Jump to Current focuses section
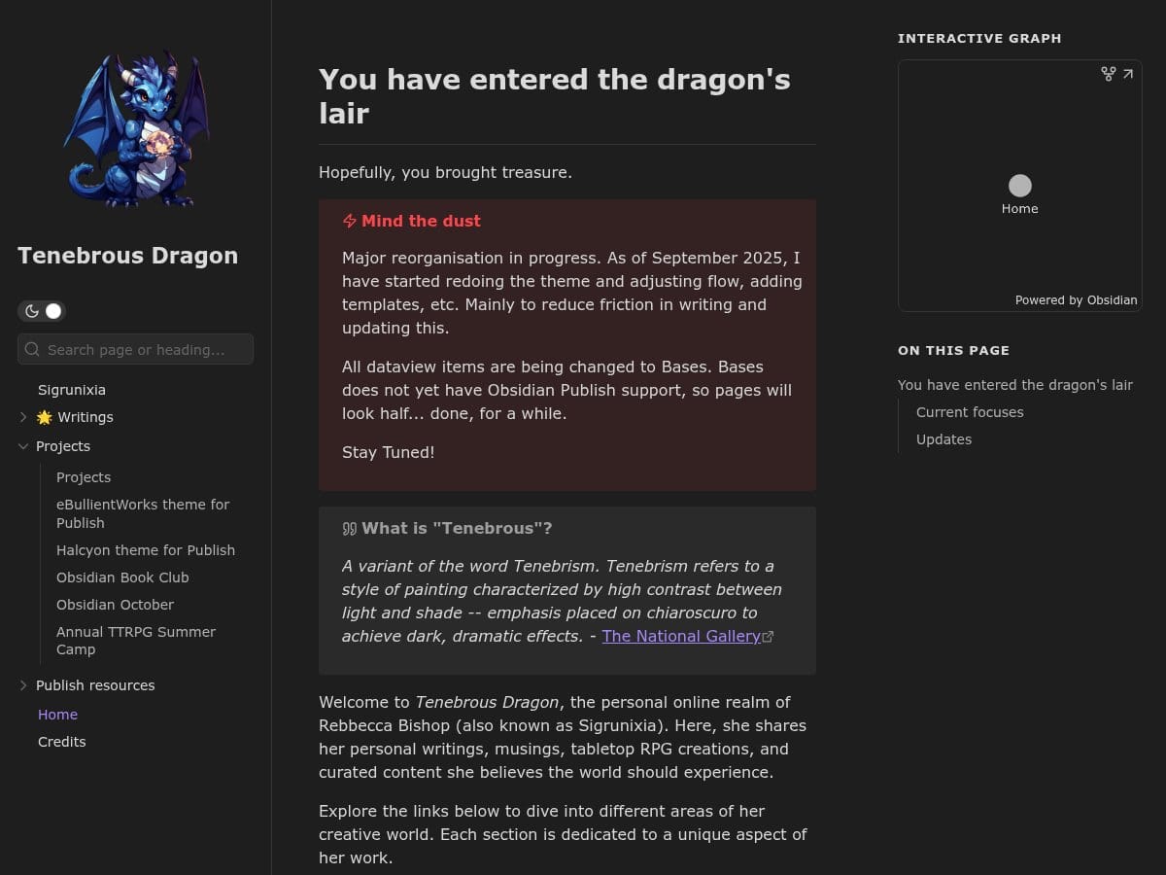Screen dimensions: 1166x875 970,412
